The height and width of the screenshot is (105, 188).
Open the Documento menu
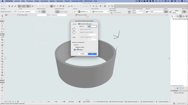click(44, 1)
